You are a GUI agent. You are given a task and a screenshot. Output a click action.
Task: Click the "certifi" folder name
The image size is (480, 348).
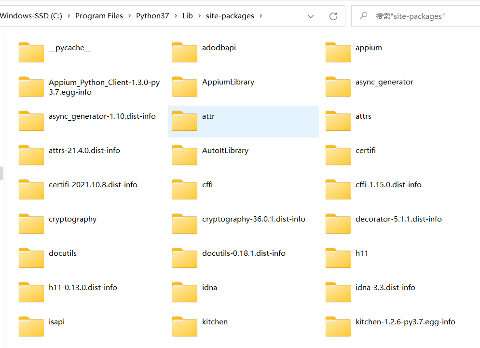[x=366, y=151]
